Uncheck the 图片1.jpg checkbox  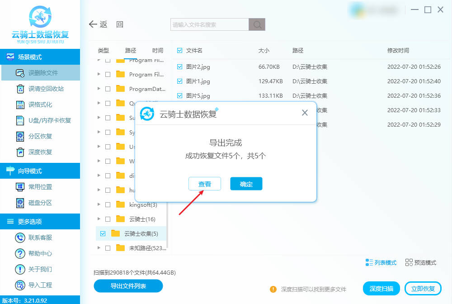pos(179,81)
